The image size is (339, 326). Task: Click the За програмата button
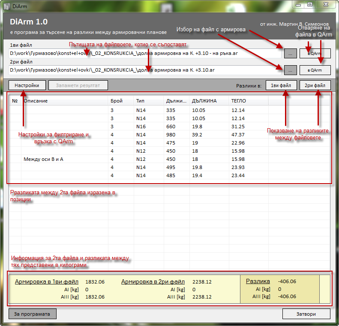point(32,314)
